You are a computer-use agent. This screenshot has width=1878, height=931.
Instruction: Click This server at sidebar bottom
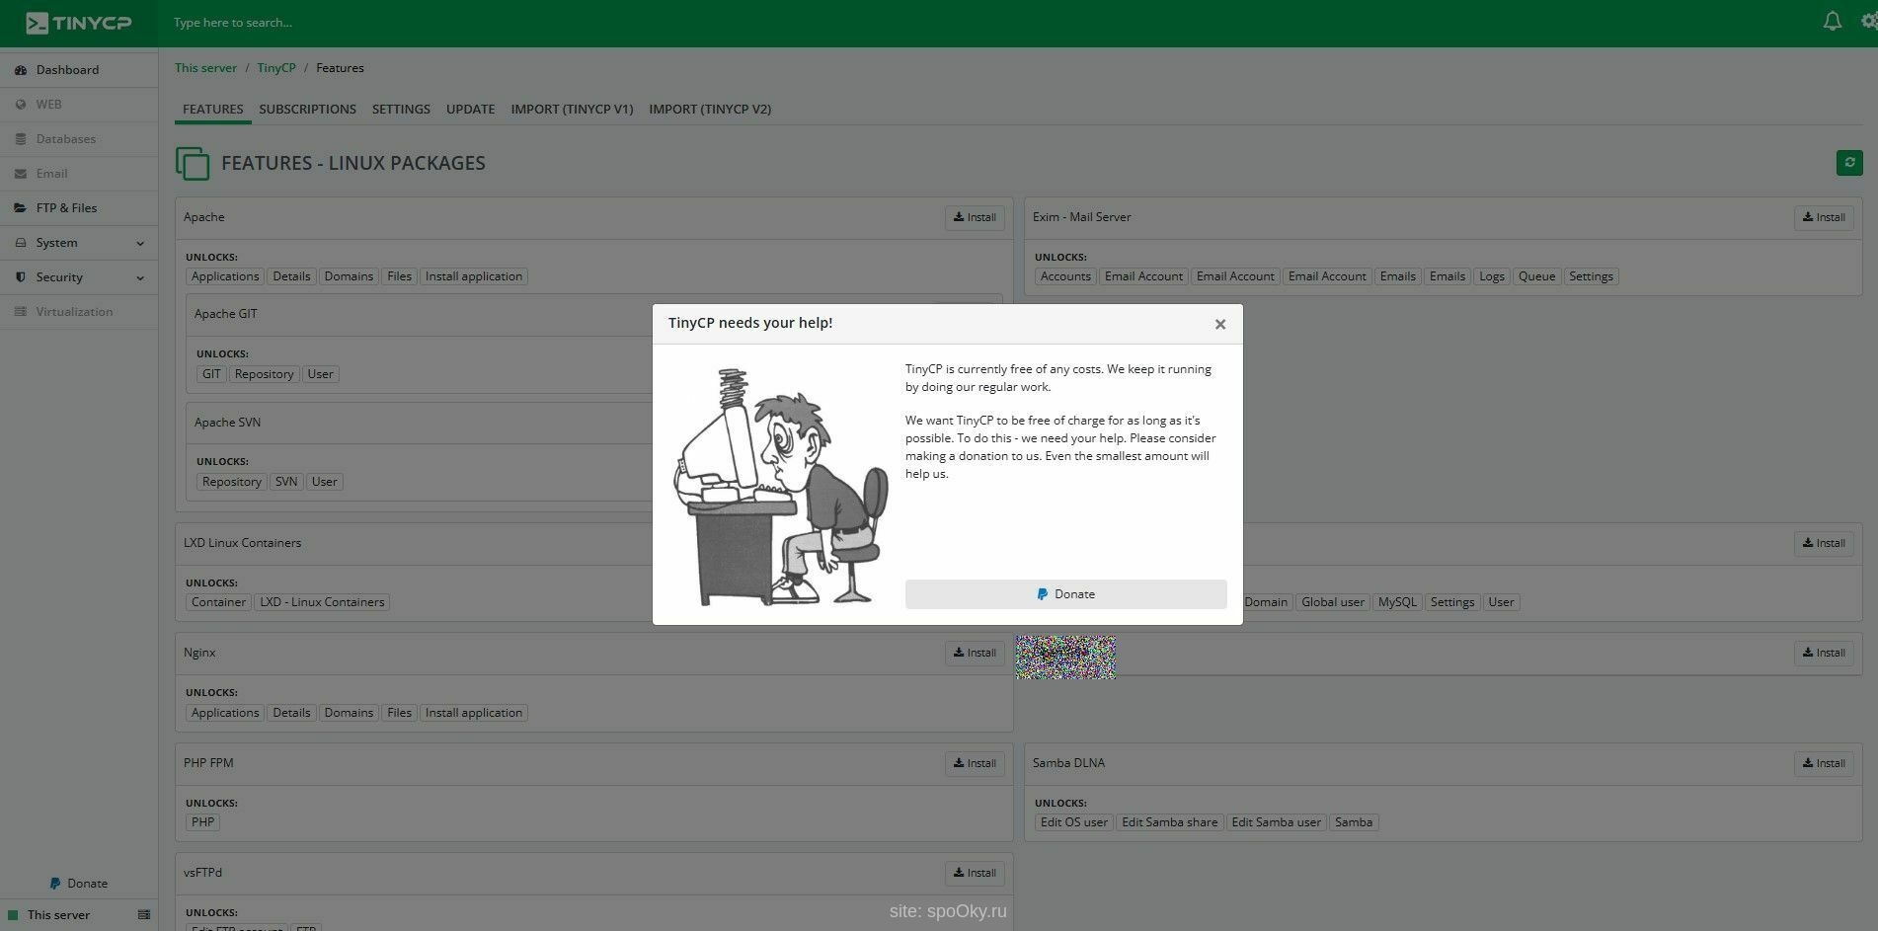(58, 915)
